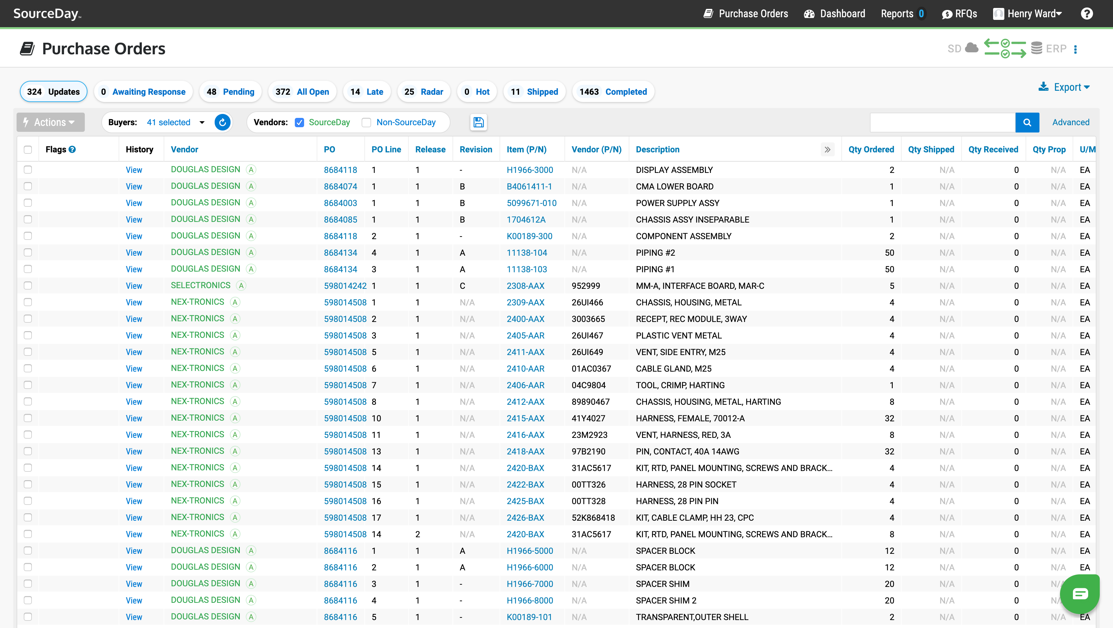Open the ERP sync options kebab menu
The width and height of the screenshot is (1113, 628).
coord(1076,49)
